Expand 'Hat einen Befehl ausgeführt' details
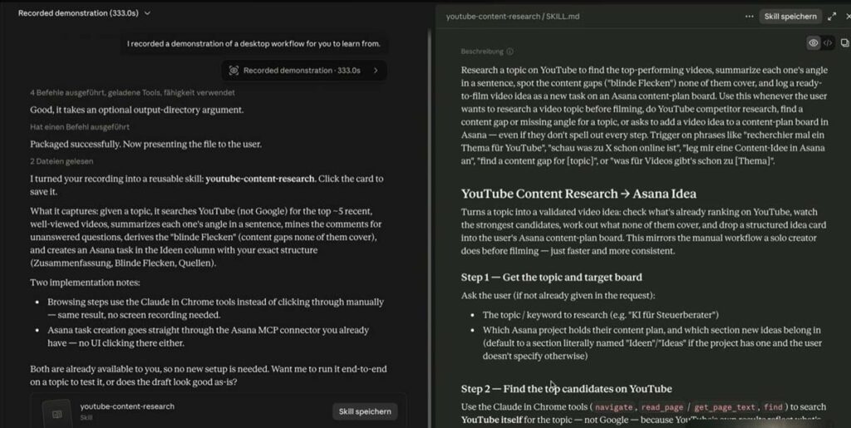The height and width of the screenshot is (428, 851). pos(80,127)
